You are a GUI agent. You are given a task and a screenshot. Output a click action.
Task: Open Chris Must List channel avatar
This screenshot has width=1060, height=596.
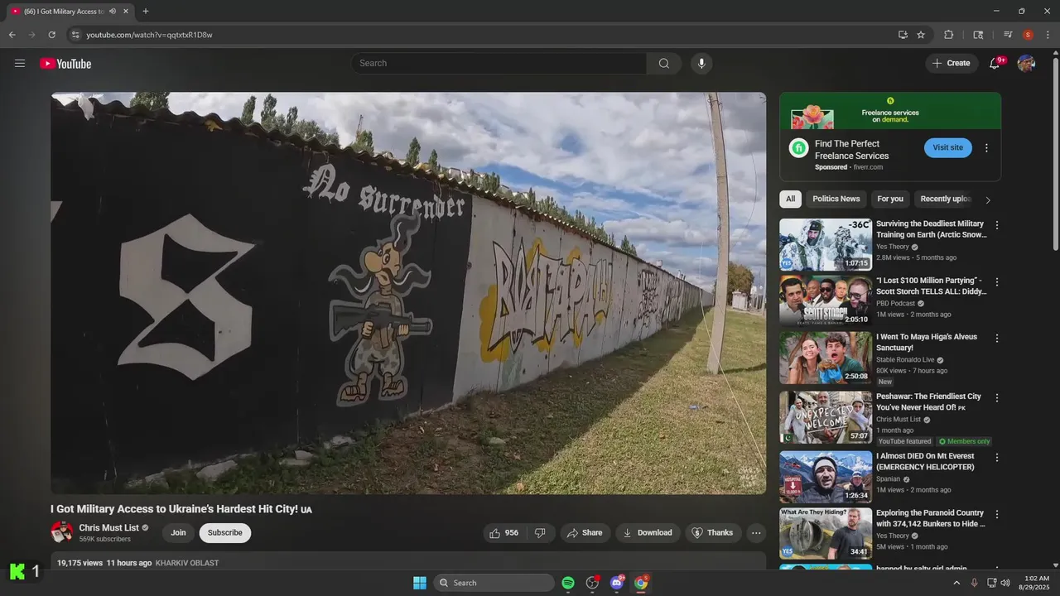(62, 532)
